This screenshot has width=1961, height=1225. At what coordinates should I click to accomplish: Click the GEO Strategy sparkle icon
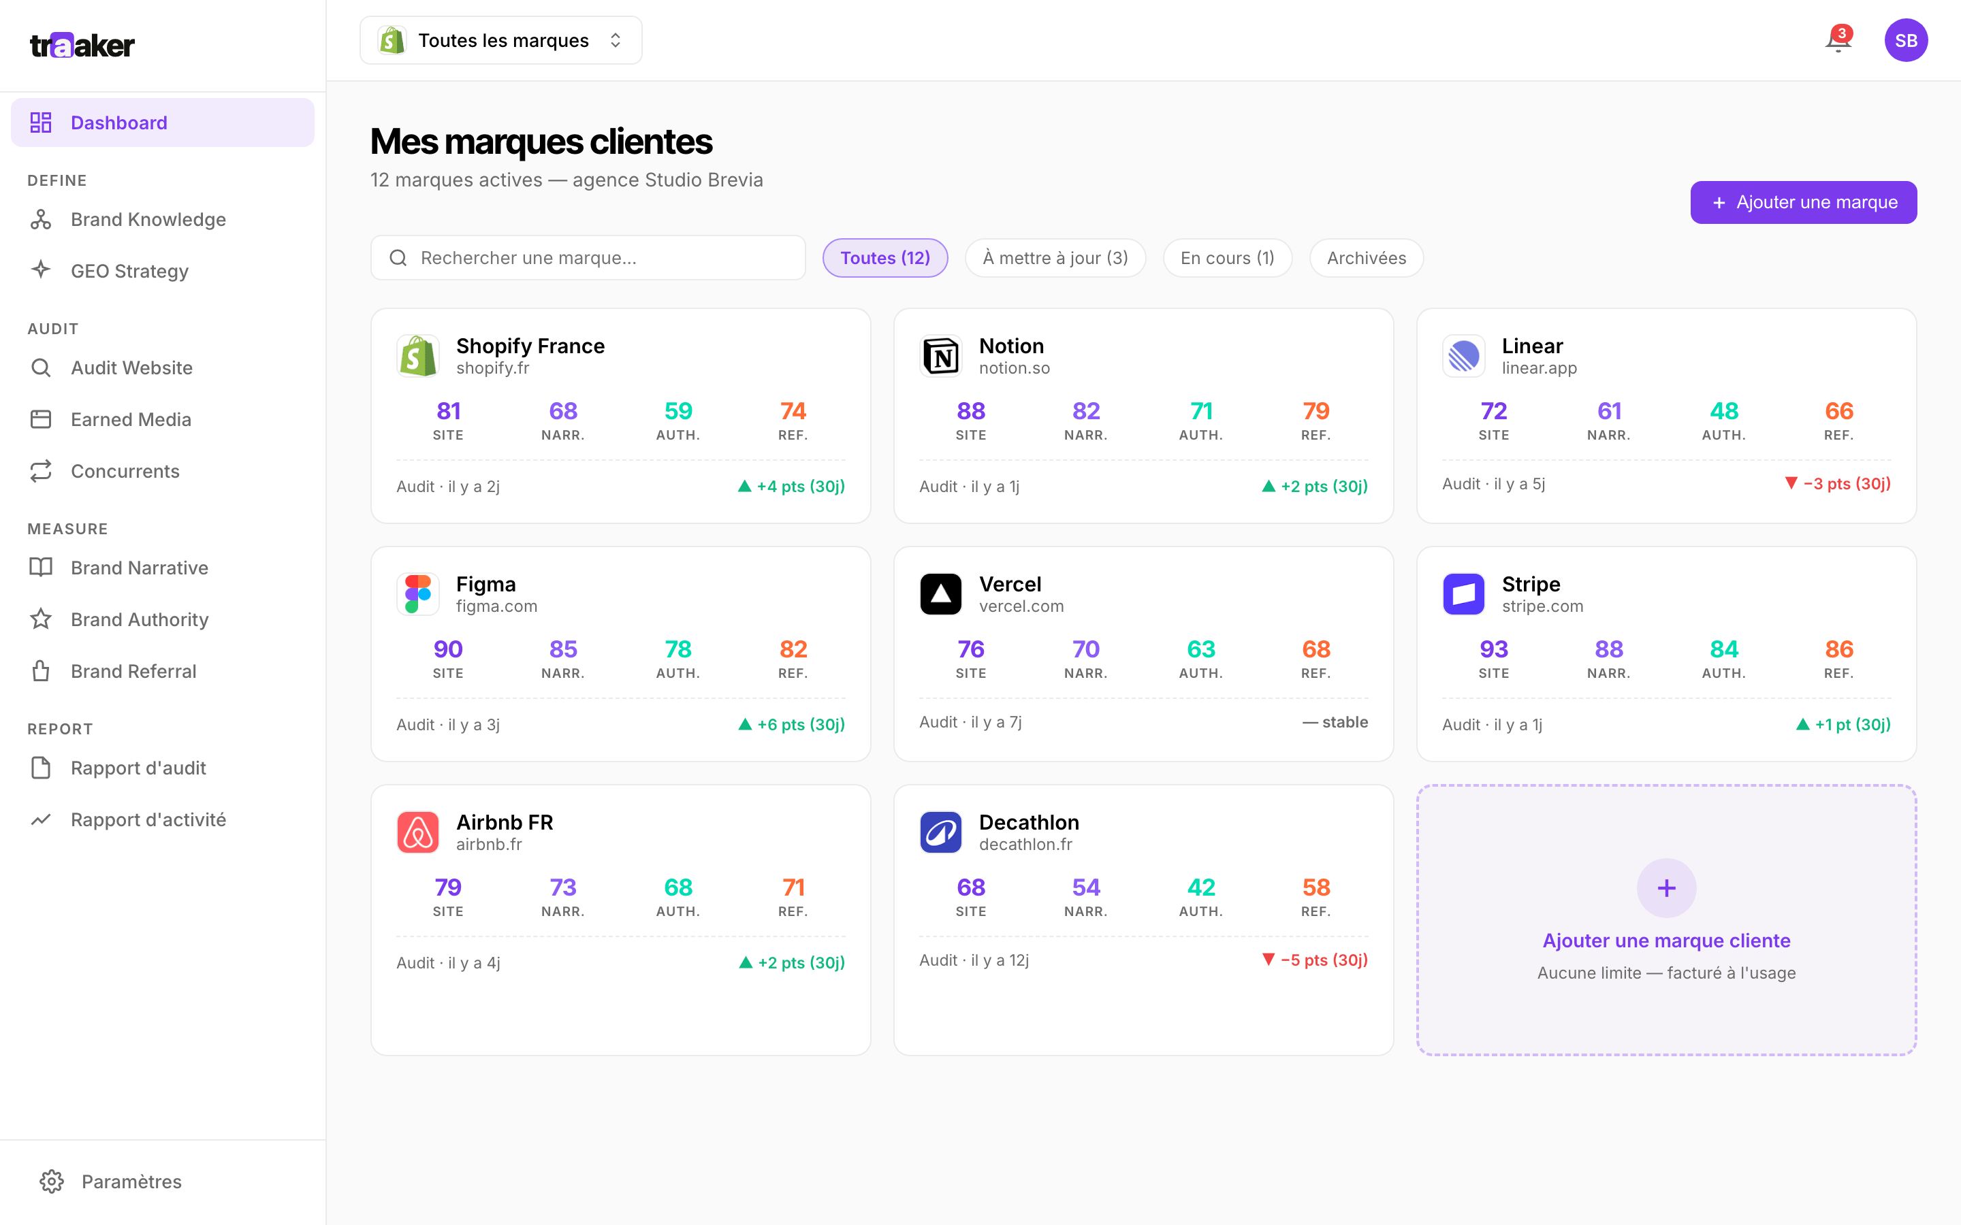(41, 271)
